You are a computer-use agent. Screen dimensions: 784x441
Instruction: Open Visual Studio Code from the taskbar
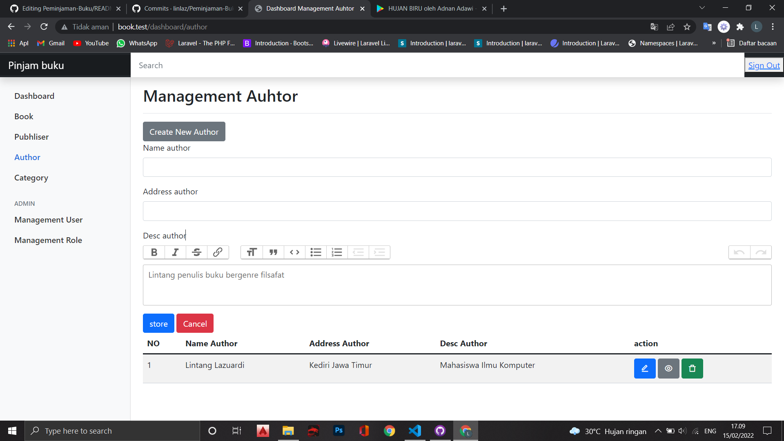[x=414, y=431]
